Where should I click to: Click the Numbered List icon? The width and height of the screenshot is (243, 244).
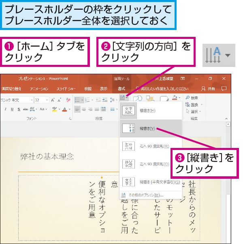click(x=87, y=100)
